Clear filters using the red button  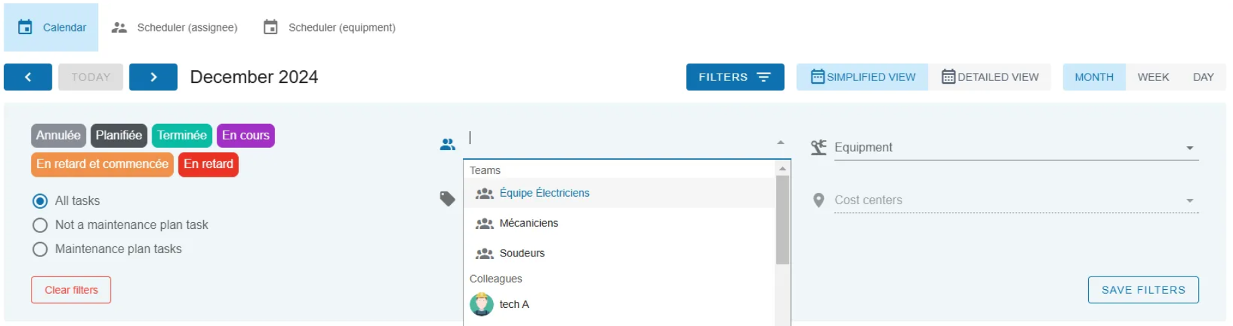click(x=71, y=290)
